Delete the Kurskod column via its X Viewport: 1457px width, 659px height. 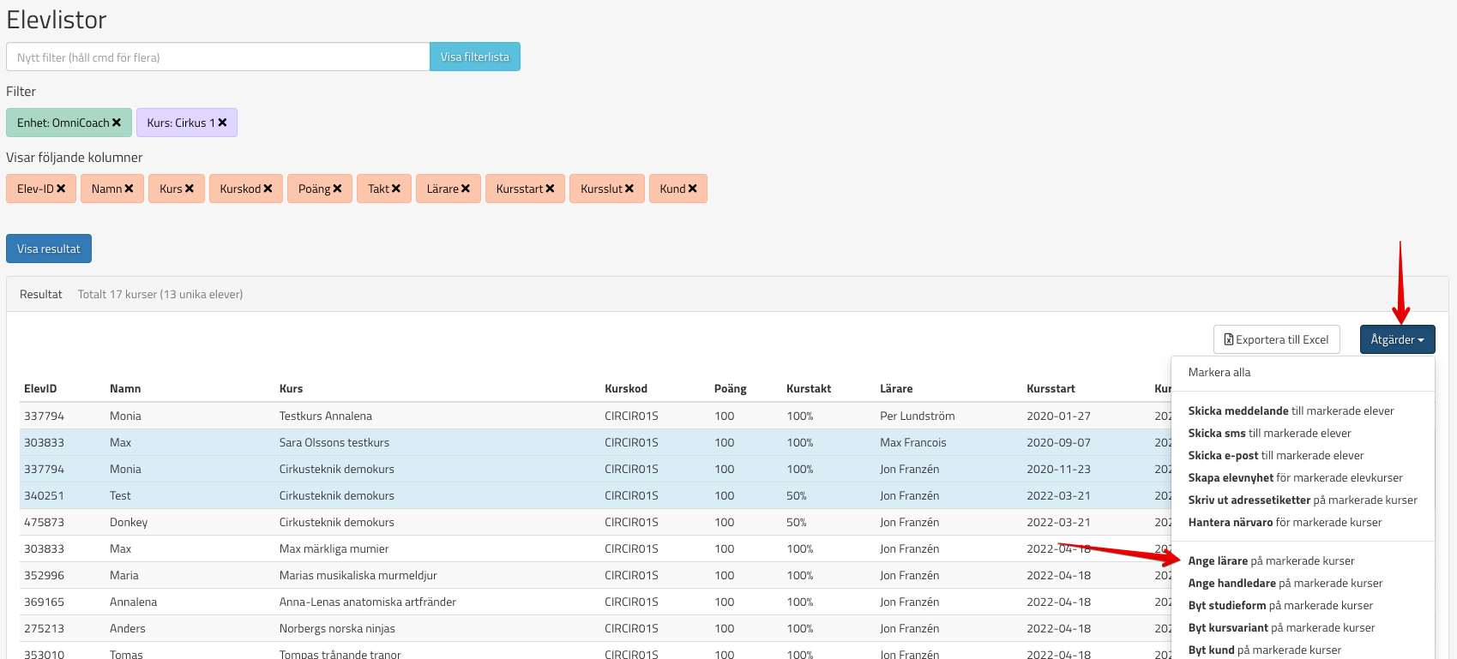pos(268,189)
